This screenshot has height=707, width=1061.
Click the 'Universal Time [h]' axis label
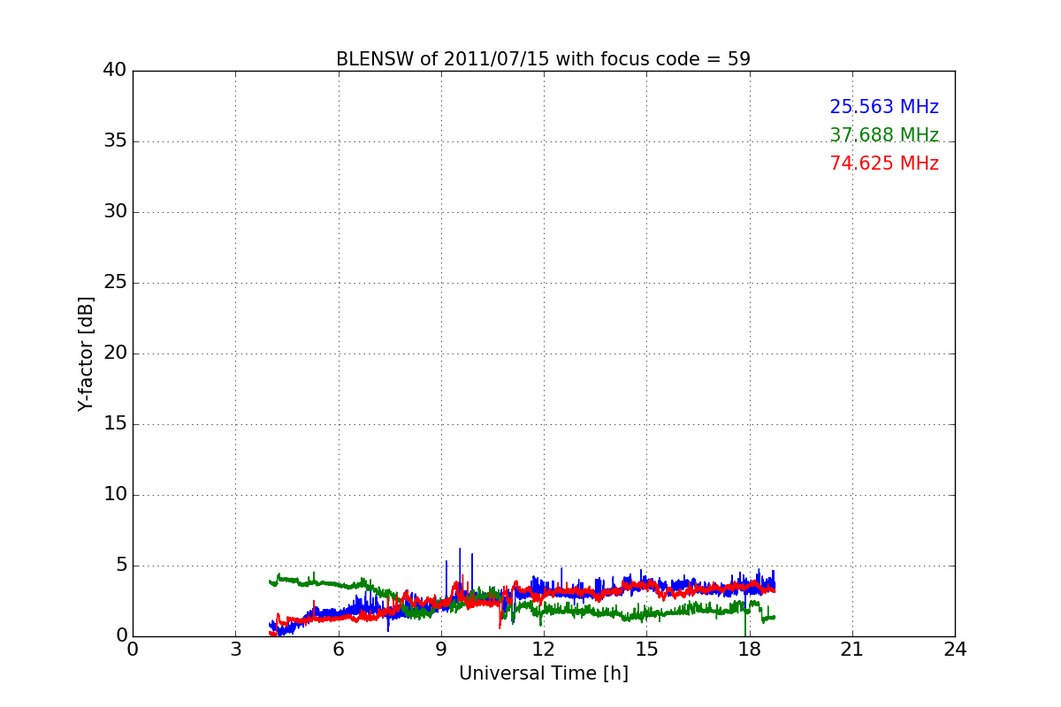(544, 673)
